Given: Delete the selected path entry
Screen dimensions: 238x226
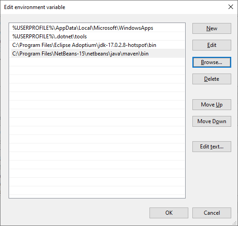Looking at the screenshot, I should (212, 79).
